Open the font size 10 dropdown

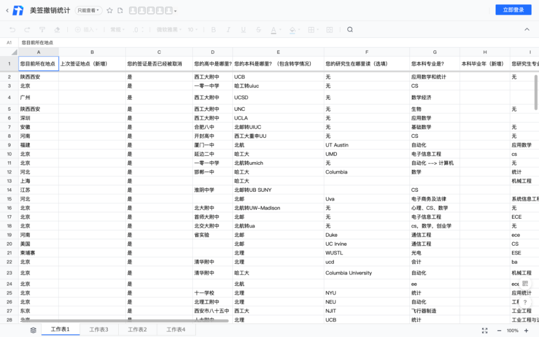193,29
